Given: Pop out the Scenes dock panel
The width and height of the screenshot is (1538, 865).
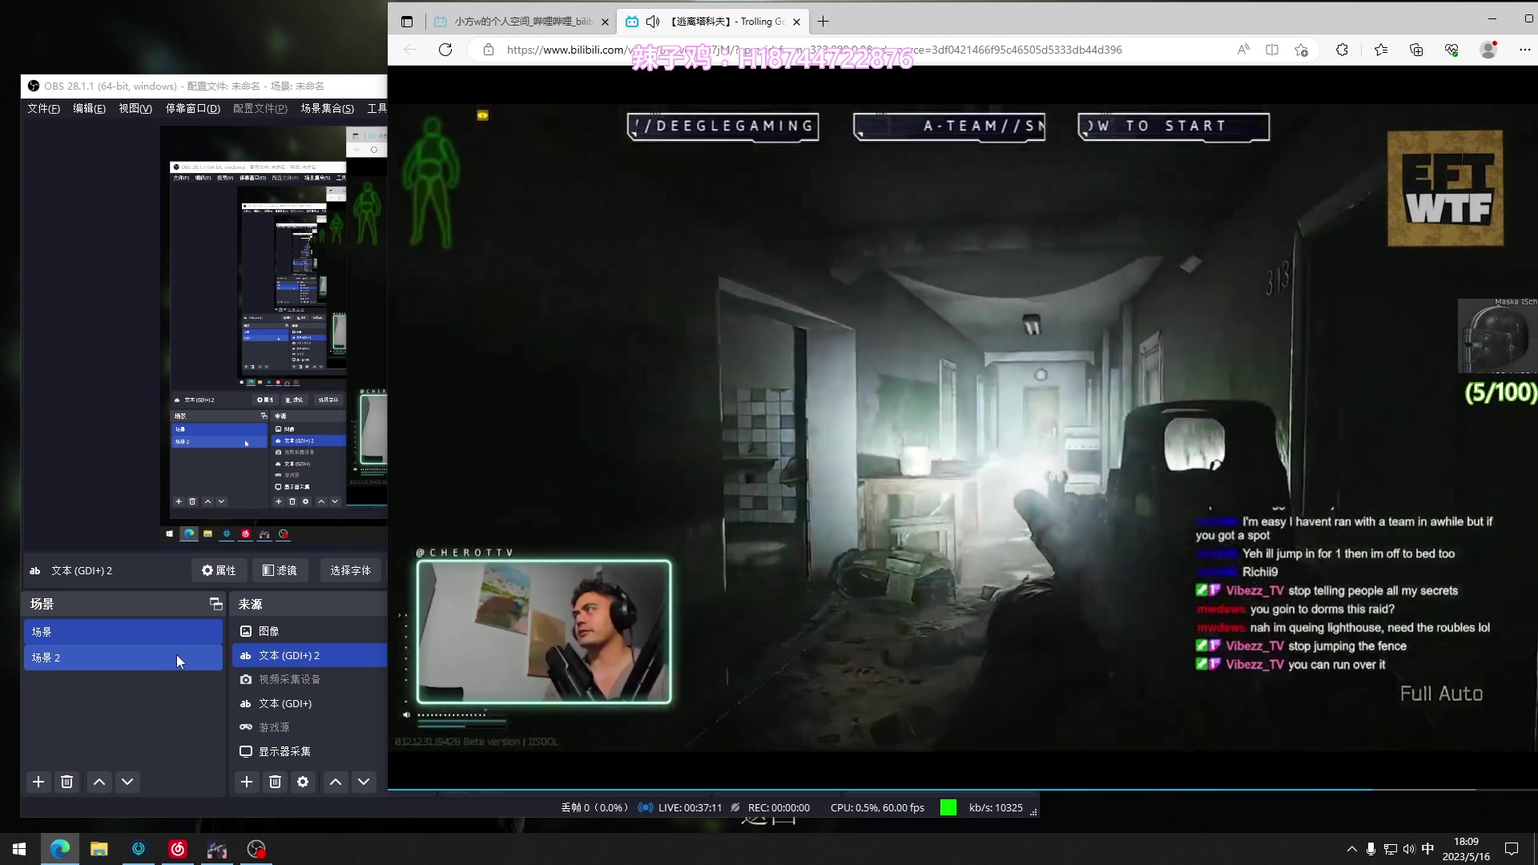Looking at the screenshot, I should click(215, 604).
